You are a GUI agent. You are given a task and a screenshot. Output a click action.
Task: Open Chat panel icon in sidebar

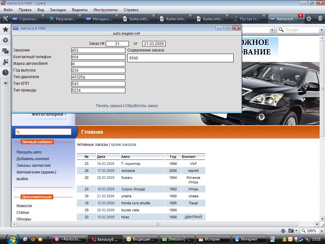[x=5, y=51]
